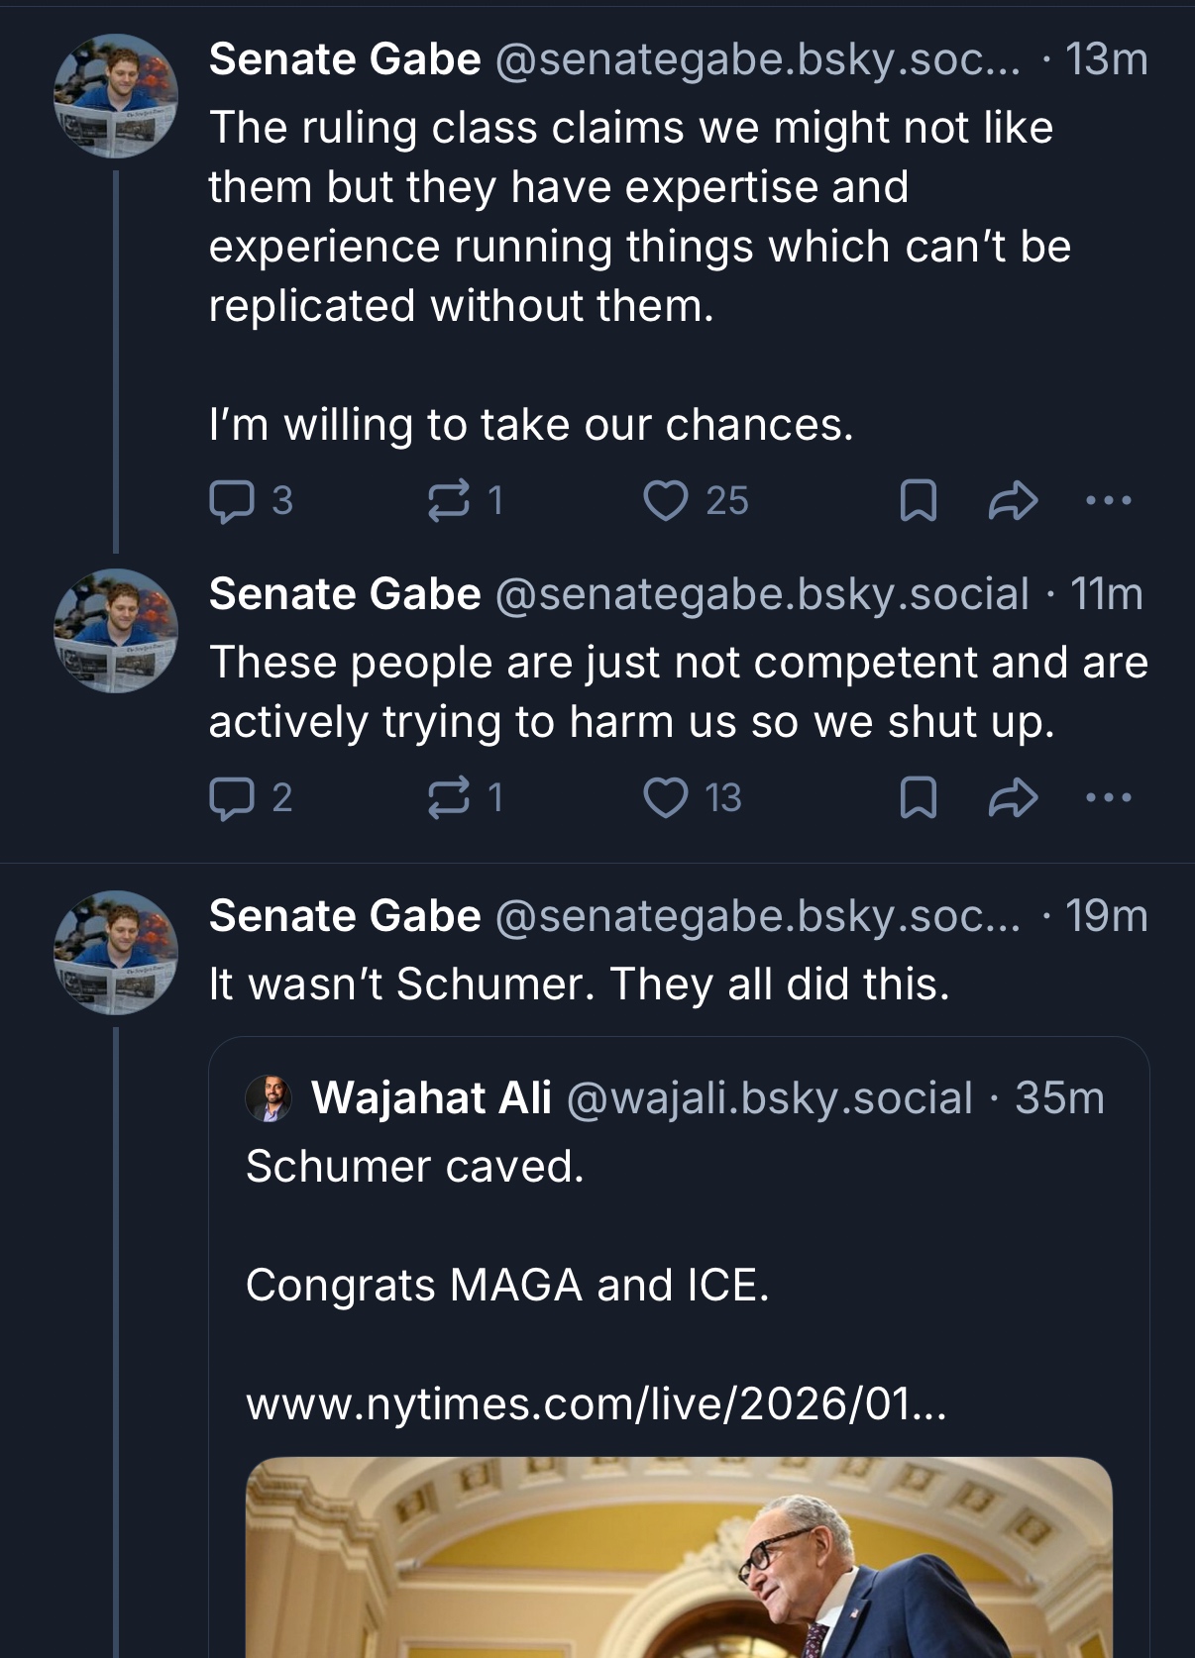Like the post with 25 likes
The height and width of the screenshot is (1658, 1195).
(666, 500)
